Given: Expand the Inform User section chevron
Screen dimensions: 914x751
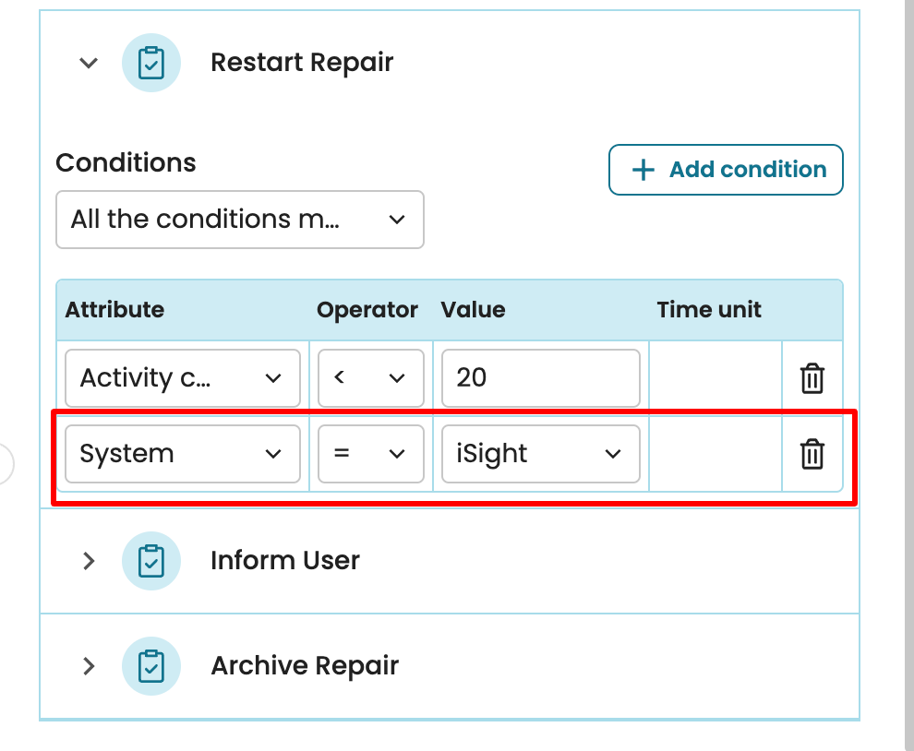Looking at the screenshot, I should click(89, 561).
